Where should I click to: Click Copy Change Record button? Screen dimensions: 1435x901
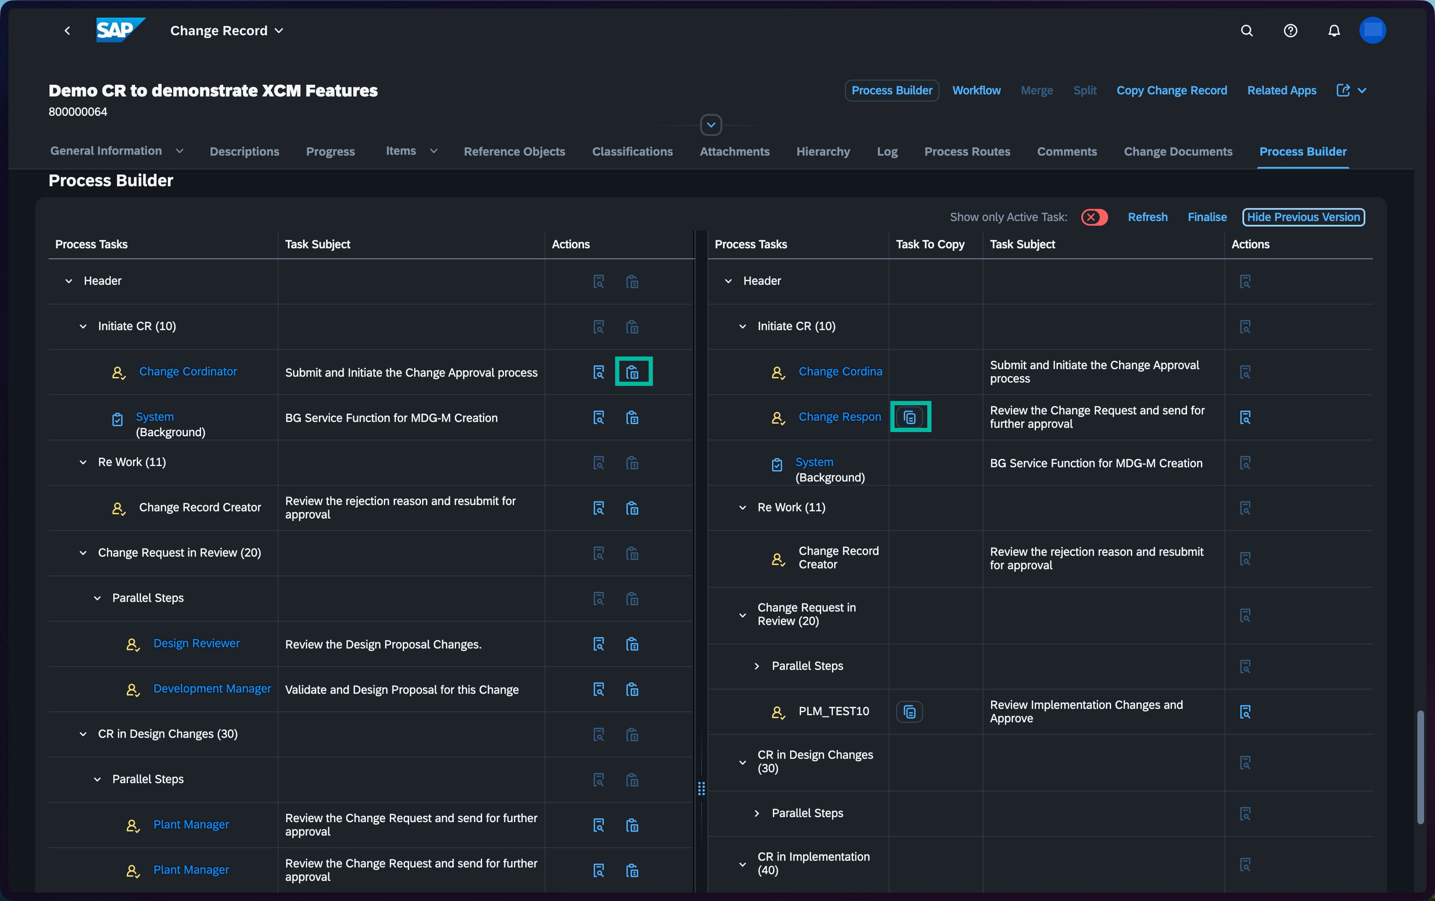(1171, 90)
